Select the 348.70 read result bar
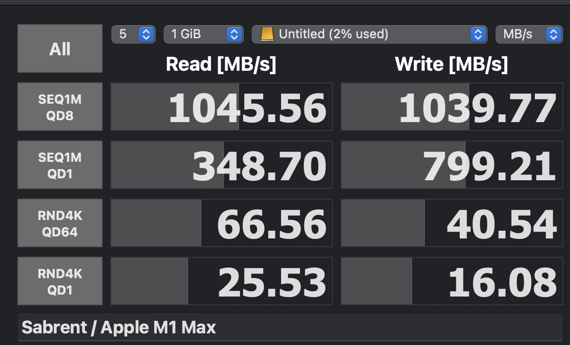 tap(222, 165)
